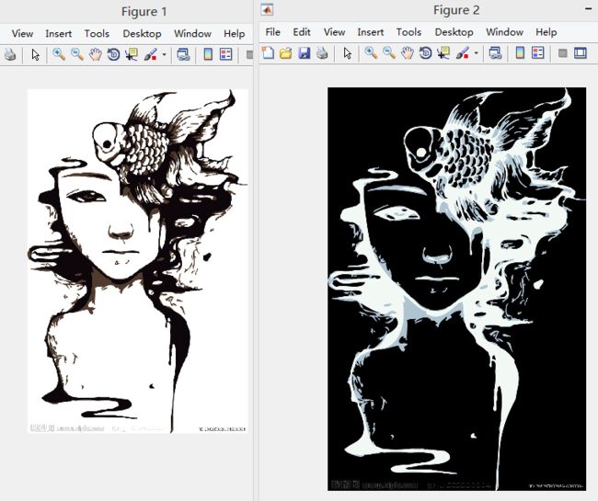Image resolution: width=598 pixels, height=501 pixels.
Task: Insert Legend in Figure 2
Action: coord(538,53)
